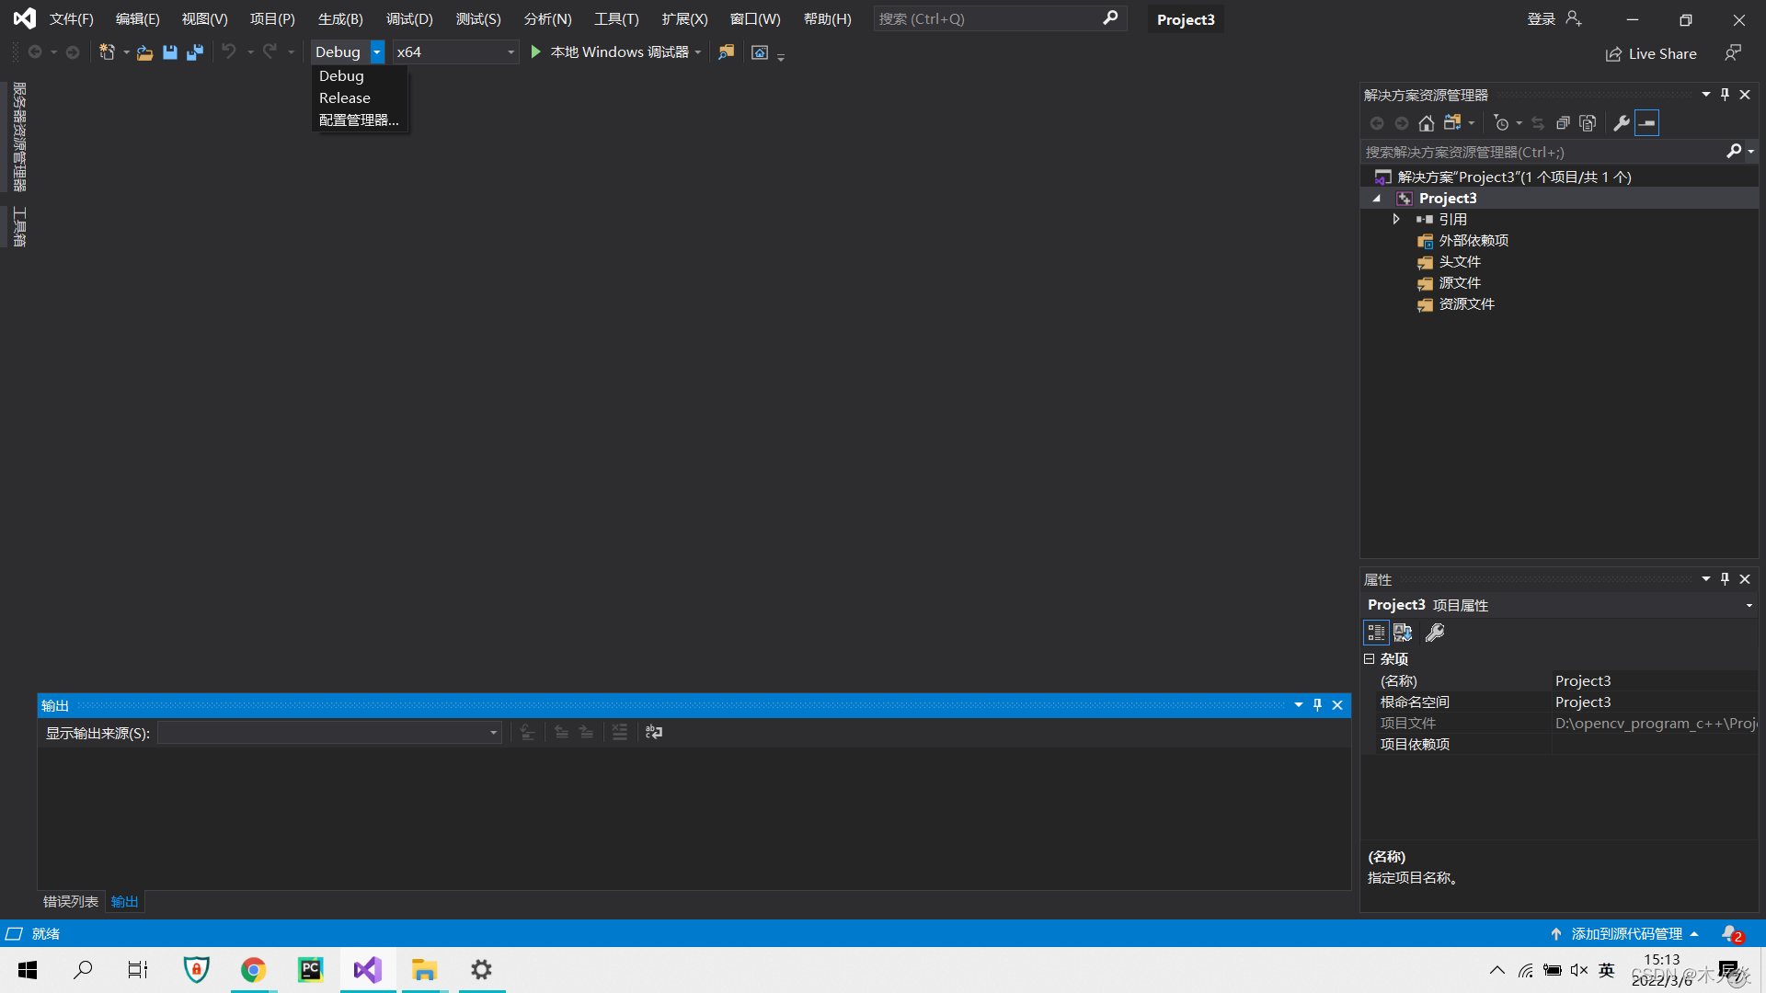1766x993 pixels.
Task: Toggle word wrap in the Output panel
Action: (x=653, y=732)
